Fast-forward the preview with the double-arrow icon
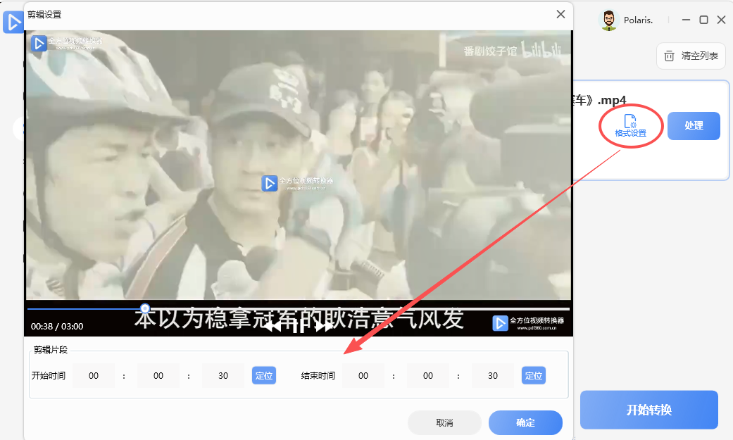Viewport: 733px width, 440px height. 324,326
